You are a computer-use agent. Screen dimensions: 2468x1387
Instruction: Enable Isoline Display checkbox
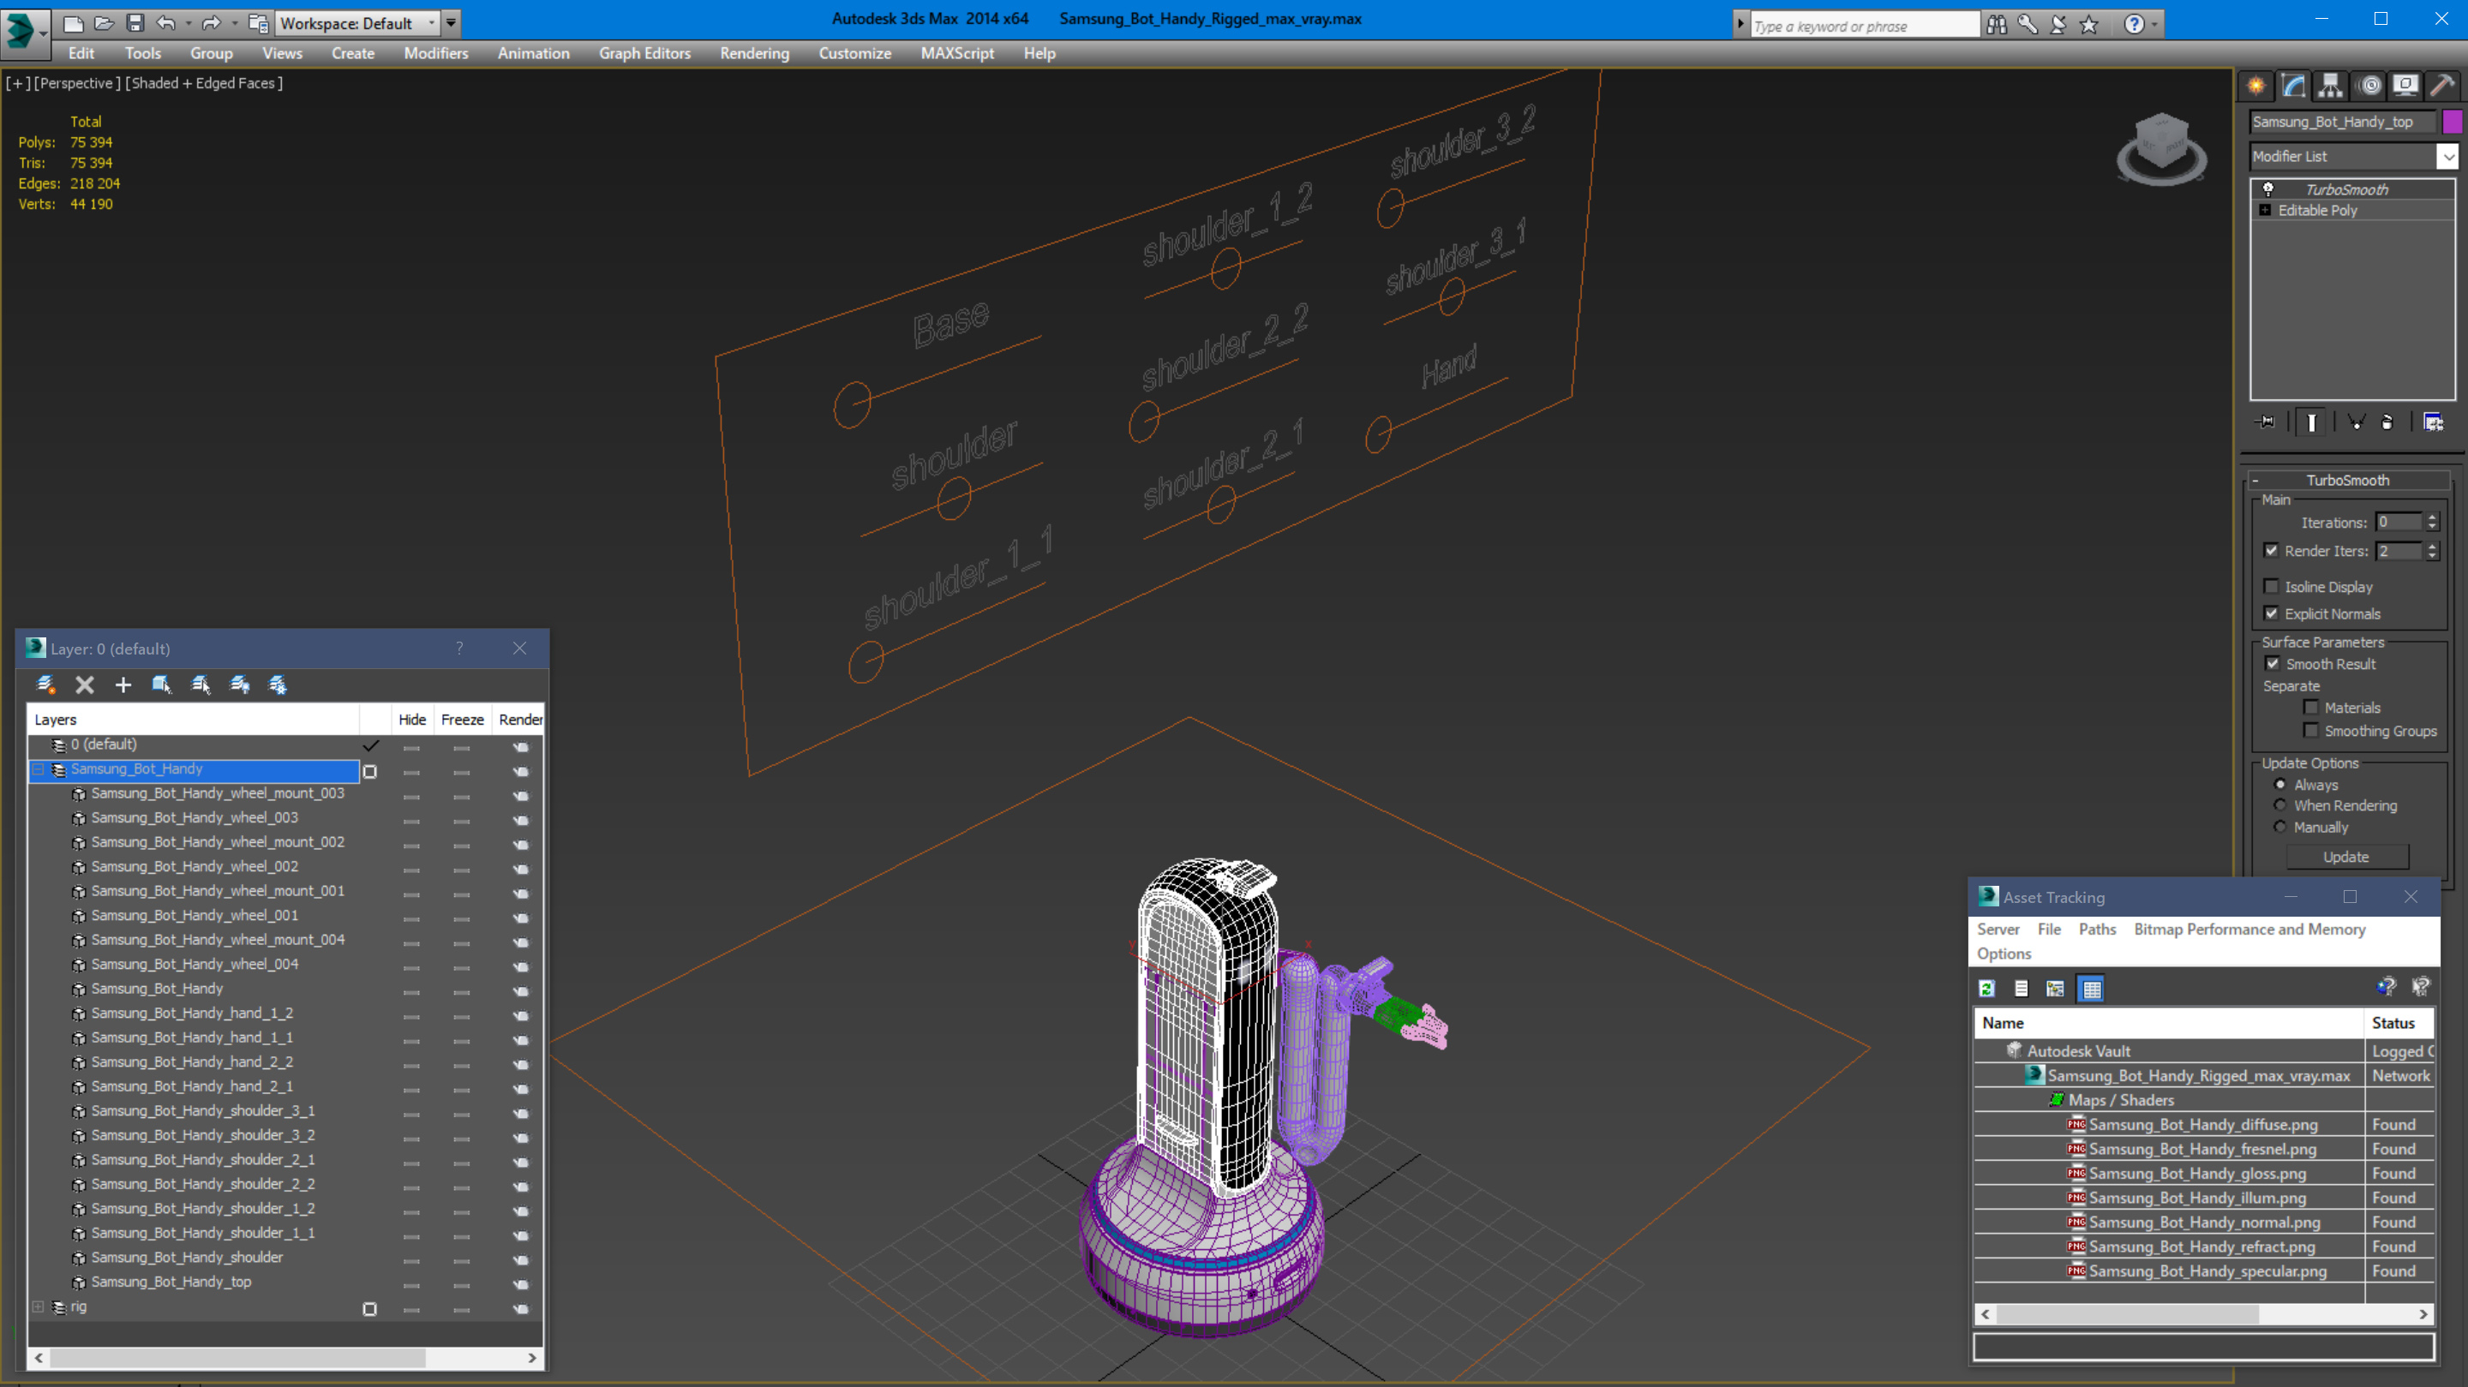(2271, 586)
